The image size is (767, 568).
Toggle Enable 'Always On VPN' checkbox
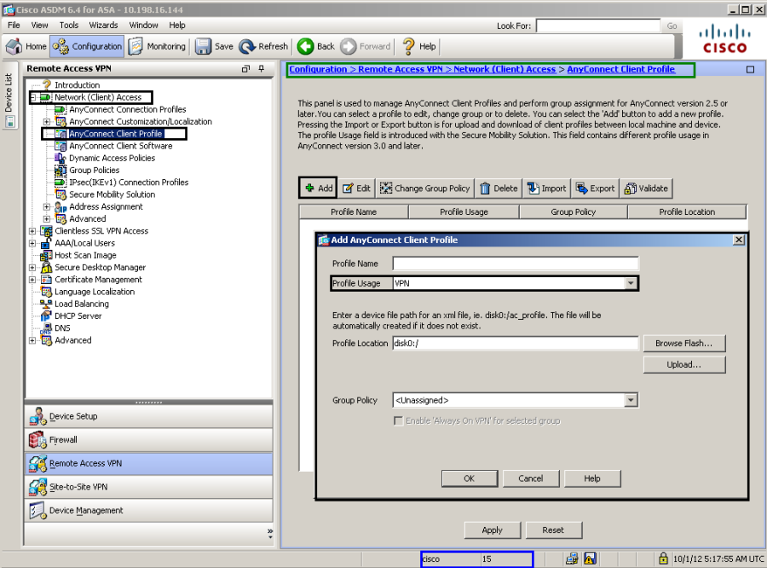[x=399, y=420]
